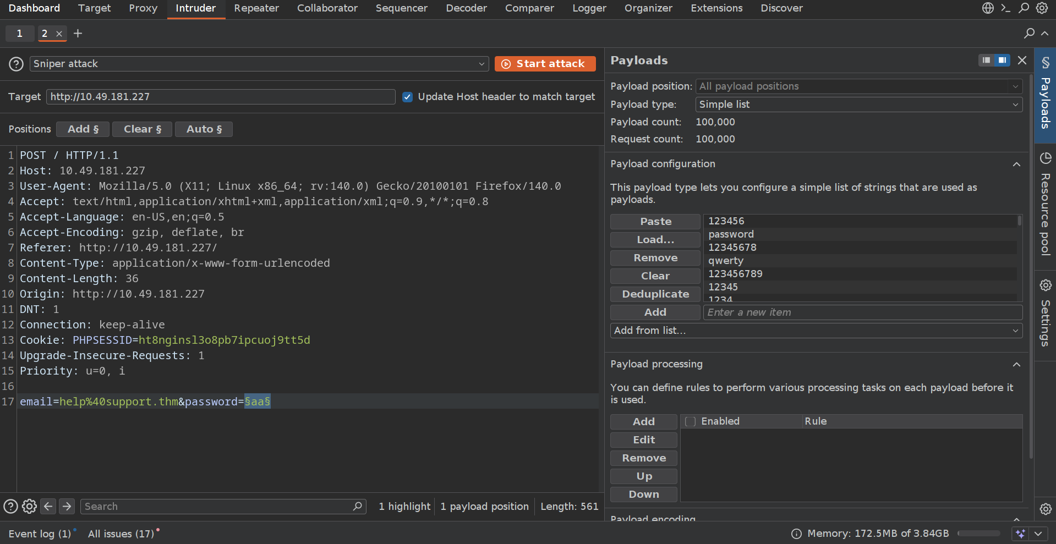Toggle the Enabled column checkbox in rules table
This screenshot has width=1056, height=544.
(691, 422)
